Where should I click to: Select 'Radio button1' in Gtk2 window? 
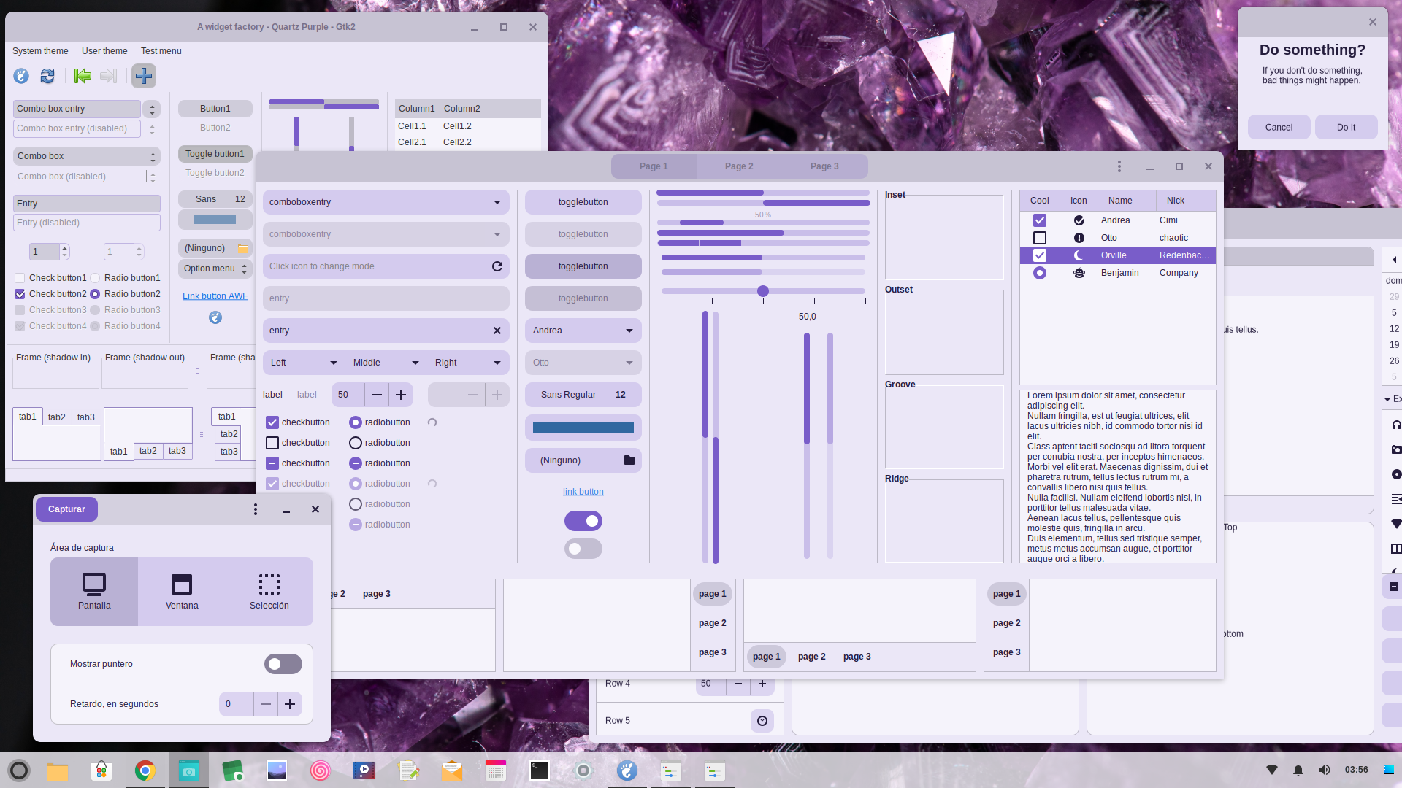tap(95, 278)
